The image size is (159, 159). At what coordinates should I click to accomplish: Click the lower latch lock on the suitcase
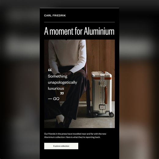pyautogui.click(x=102, y=107)
